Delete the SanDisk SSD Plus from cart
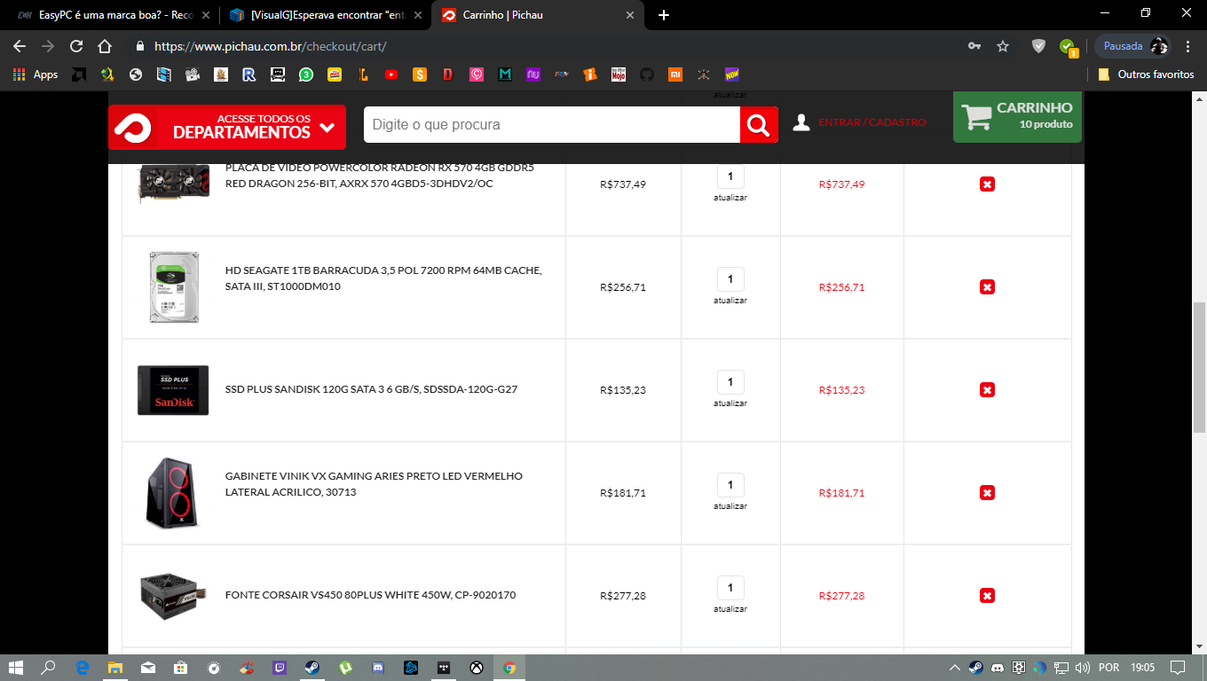The width and height of the screenshot is (1207, 681). click(x=987, y=390)
